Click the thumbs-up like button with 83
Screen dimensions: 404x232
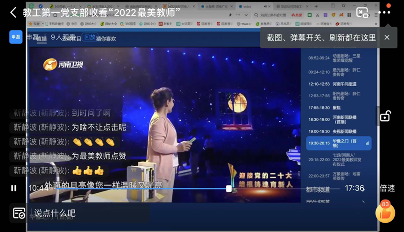point(385,213)
